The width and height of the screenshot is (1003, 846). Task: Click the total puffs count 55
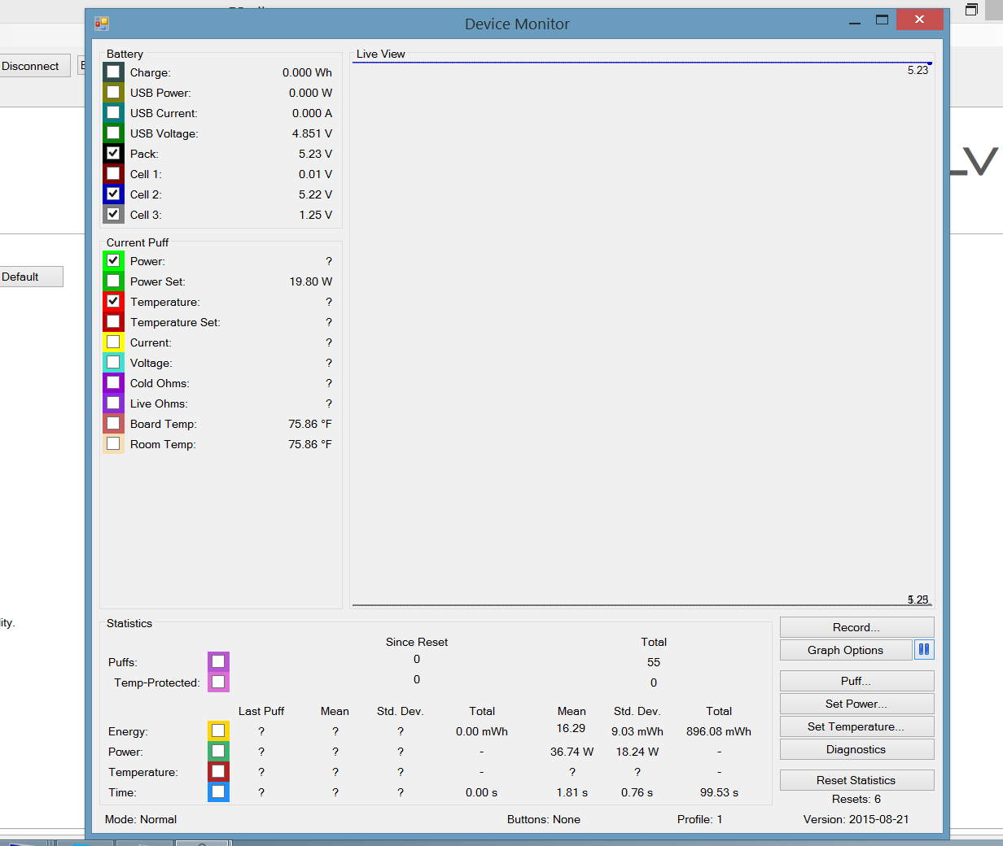(654, 662)
